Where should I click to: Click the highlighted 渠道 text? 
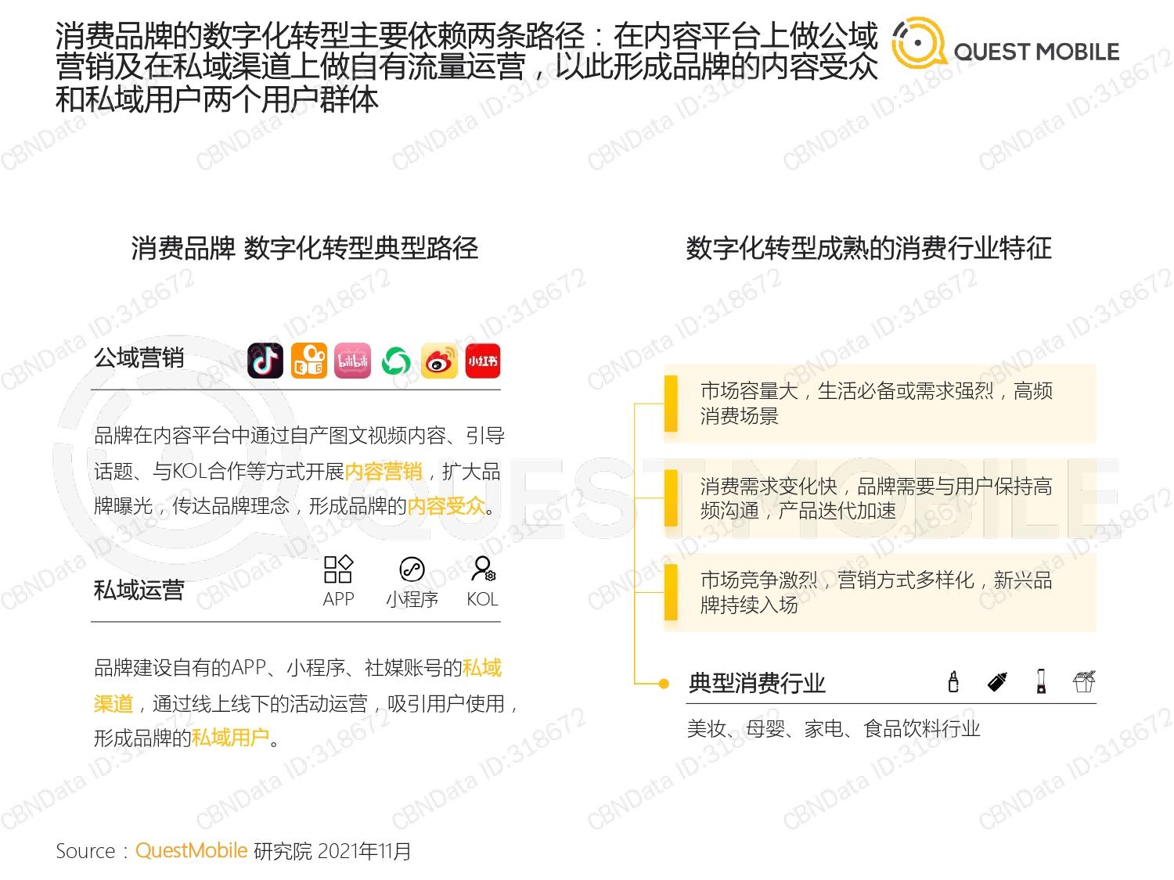pos(113,703)
